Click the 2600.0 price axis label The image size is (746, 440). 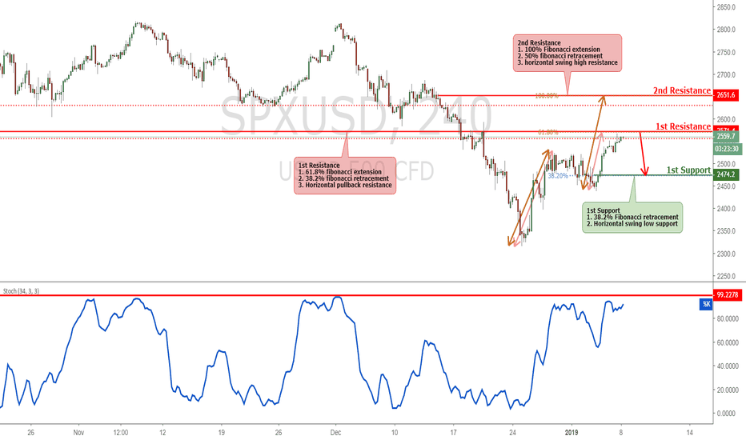[727, 119]
